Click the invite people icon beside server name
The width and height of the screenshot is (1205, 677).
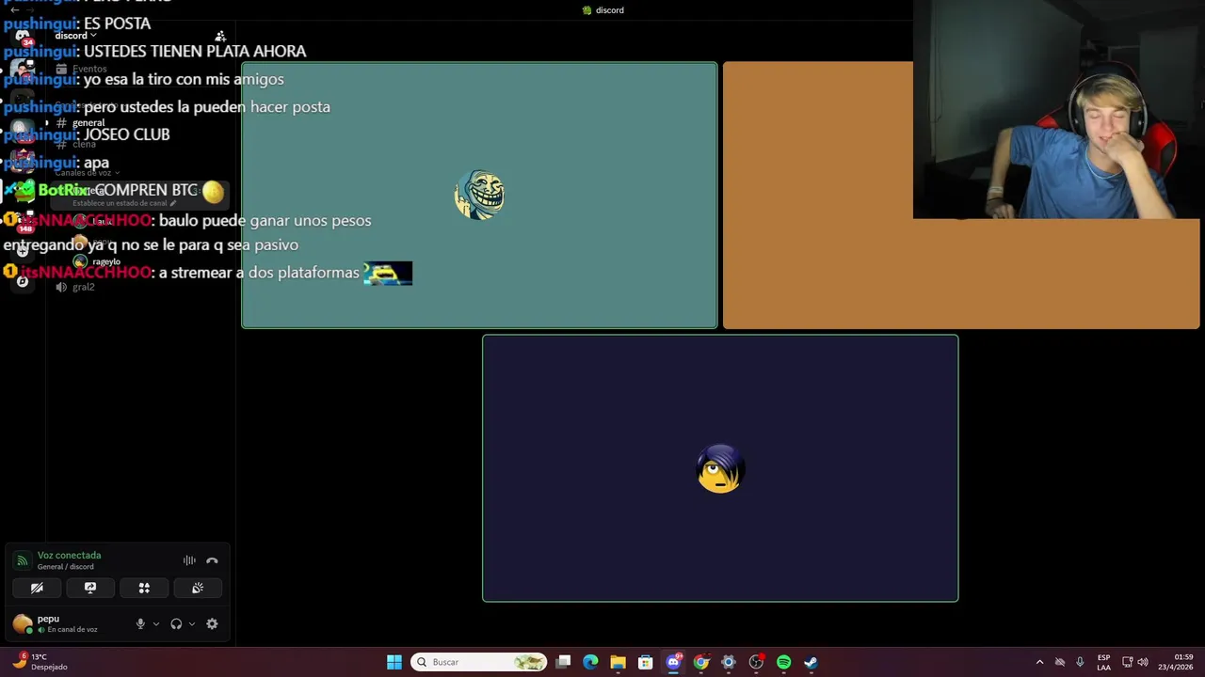220,36
